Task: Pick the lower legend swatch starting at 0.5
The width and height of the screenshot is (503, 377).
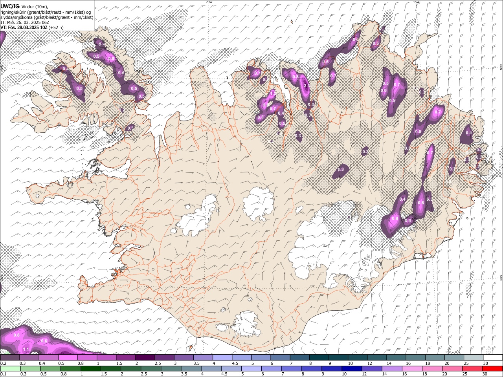Action: point(50,368)
